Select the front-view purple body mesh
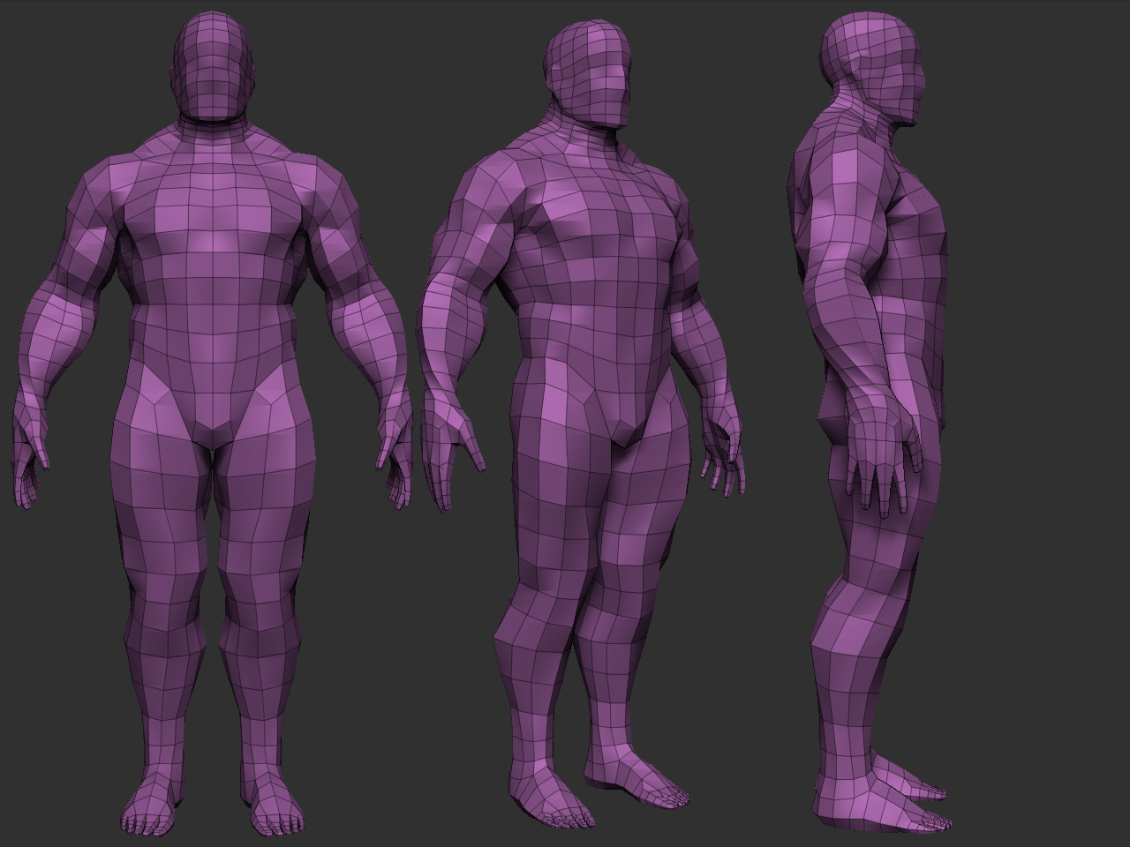Image resolution: width=1130 pixels, height=847 pixels. click(x=212, y=423)
